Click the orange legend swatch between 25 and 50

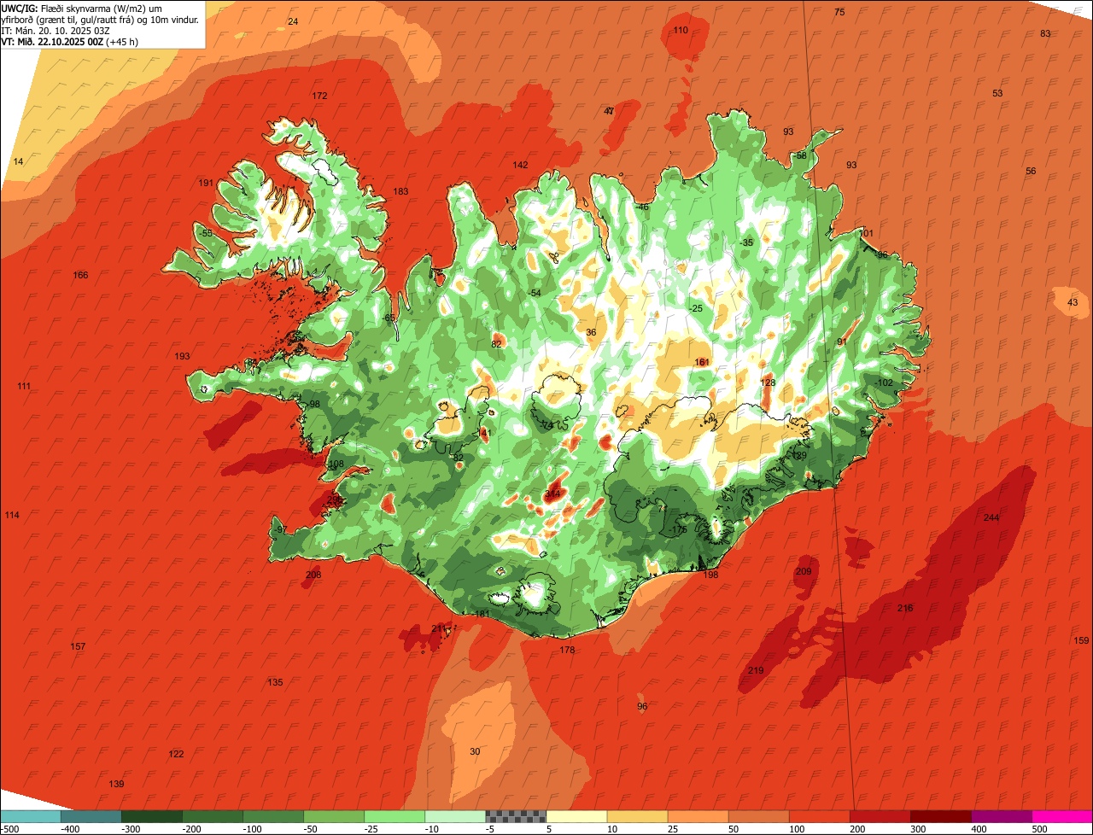(697, 816)
